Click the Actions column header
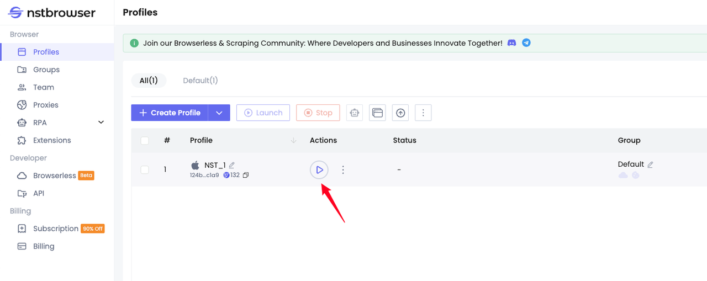The width and height of the screenshot is (707, 281). point(323,141)
